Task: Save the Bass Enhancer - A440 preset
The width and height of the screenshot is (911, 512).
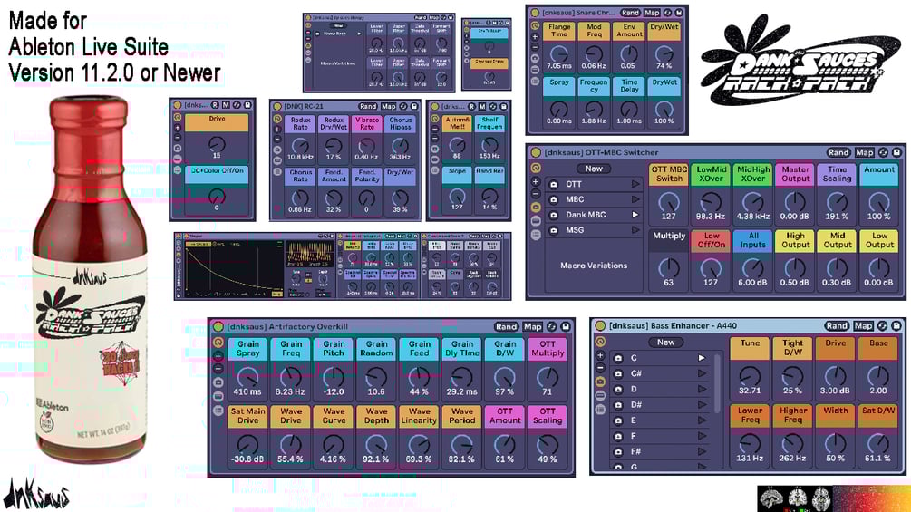Action: coord(896,325)
